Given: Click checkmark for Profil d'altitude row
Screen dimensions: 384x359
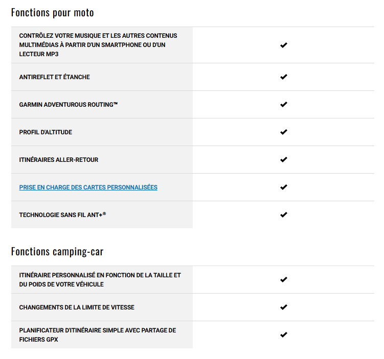Looking at the screenshot, I should pos(284,132).
